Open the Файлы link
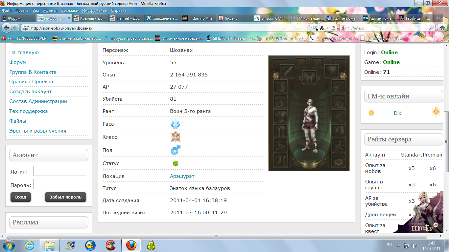This screenshot has height=252, width=449. pyautogui.click(x=18, y=121)
